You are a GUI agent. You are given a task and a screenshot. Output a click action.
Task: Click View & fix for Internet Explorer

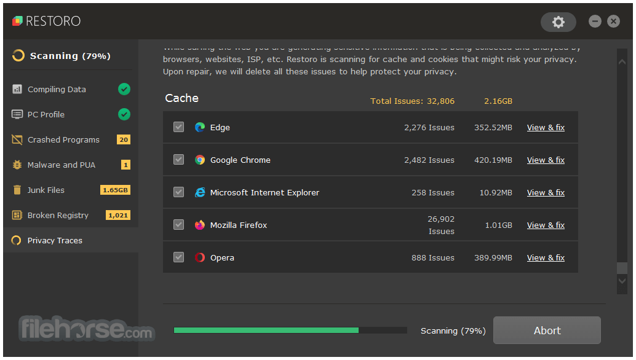click(546, 193)
